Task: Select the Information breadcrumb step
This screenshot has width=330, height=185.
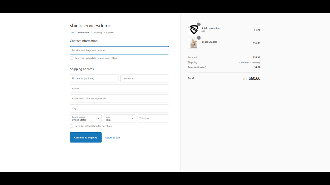Action: [84, 32]
